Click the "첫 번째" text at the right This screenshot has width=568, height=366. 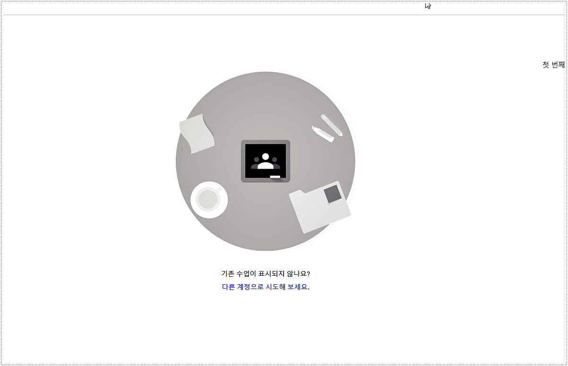(x=554, y=65)
